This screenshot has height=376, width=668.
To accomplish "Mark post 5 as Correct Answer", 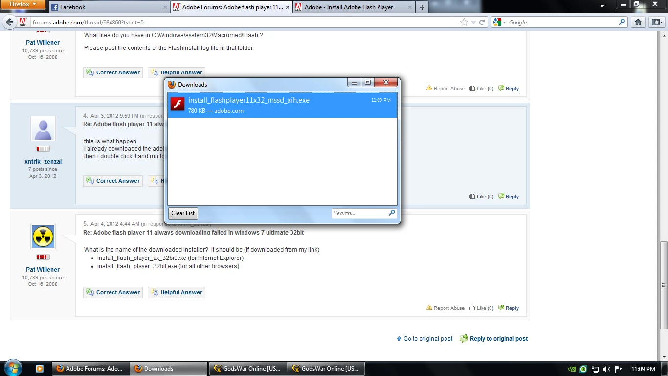I will (x=113, y=292).
